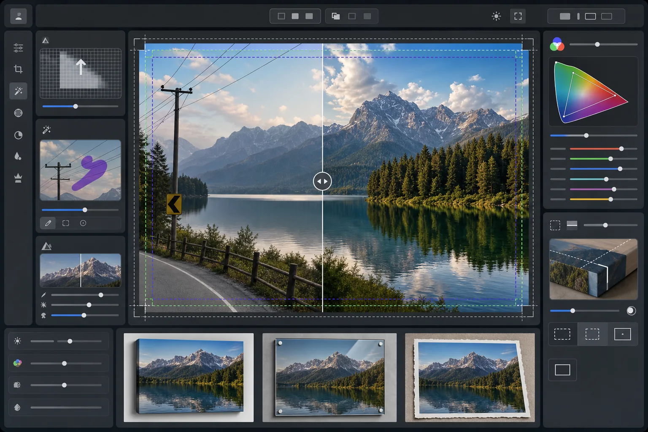
Task: Click the object removal wand panel icon
Action: 46,130
